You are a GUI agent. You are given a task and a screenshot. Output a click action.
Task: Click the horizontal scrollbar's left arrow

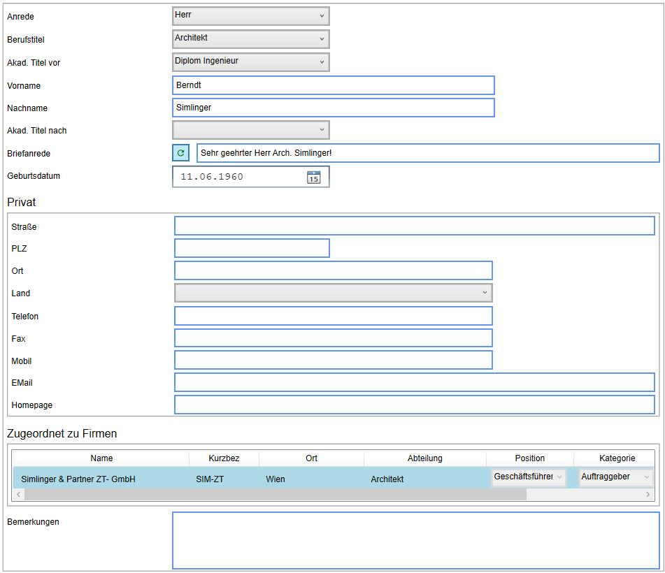[19, 494]
